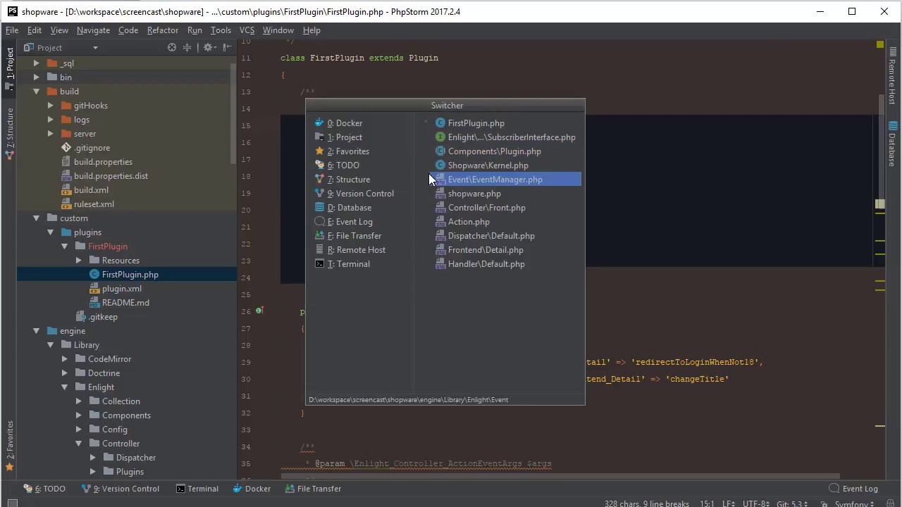This screenshot has width=902, height=507.
Task: Open the Docker tool in the bottom bar
Action: 252,489
